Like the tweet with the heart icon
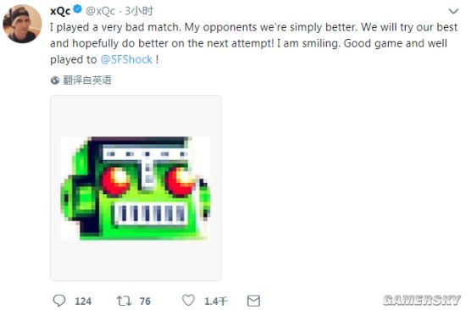This screenshot has width=466, height=310. pyautogui.click(x=188, y=300)
